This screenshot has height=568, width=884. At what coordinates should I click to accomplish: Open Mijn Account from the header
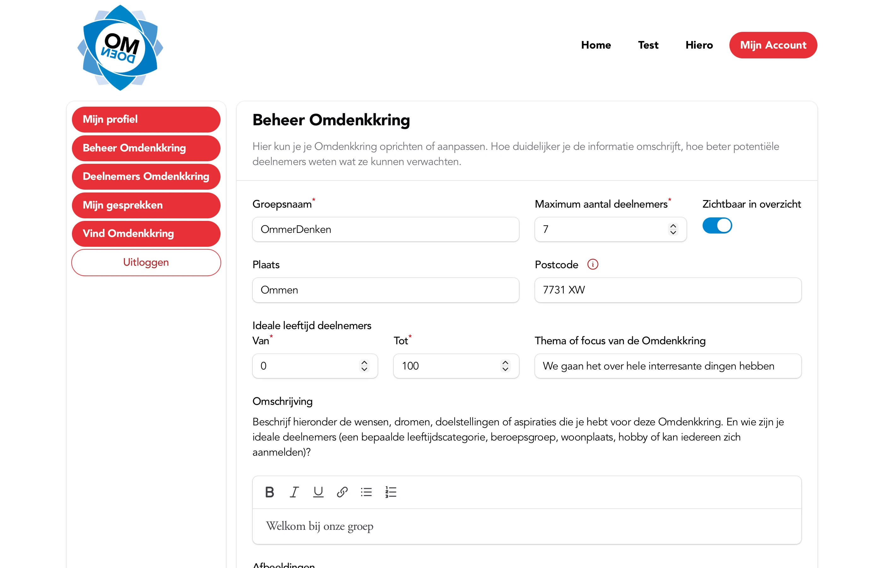click(x=773, y=45)
